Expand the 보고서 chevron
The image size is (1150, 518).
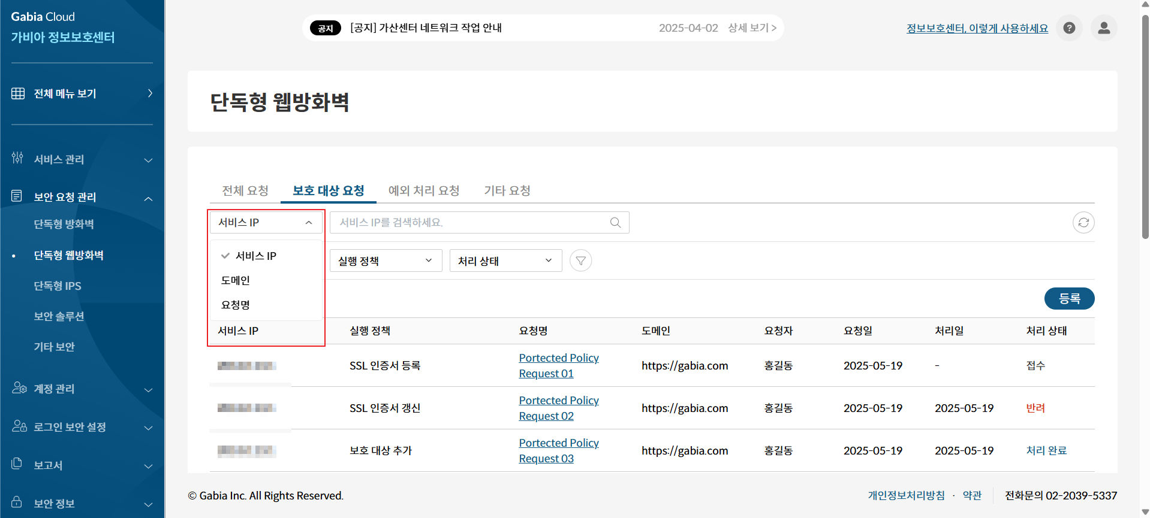click(148, 466)
